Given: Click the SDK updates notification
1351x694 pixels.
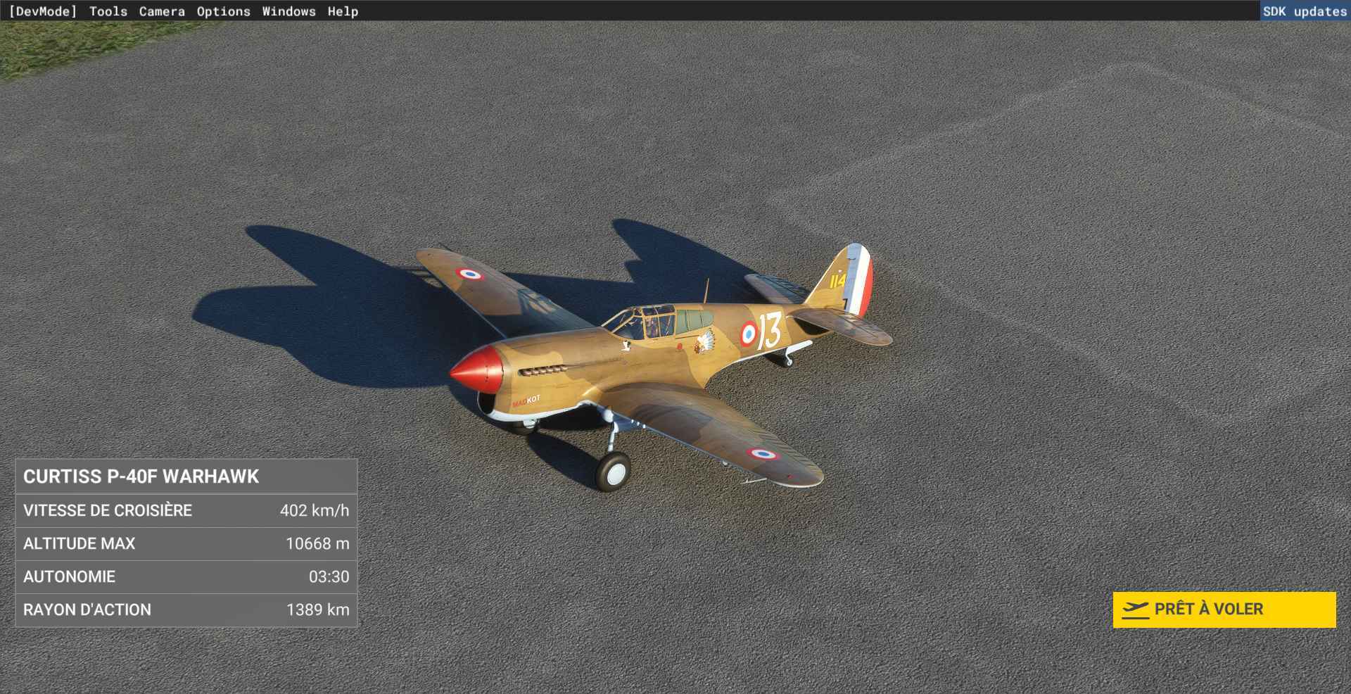Looking at the screenshot, I should (x=1305, y=11).
